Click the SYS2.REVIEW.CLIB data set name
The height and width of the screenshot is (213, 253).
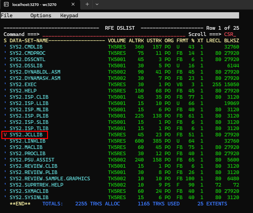pyautogui.click(x=33, y=166)
